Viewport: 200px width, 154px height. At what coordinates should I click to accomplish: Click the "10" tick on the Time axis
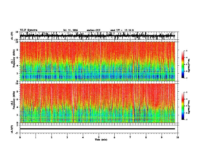click(x=178, y=137)
